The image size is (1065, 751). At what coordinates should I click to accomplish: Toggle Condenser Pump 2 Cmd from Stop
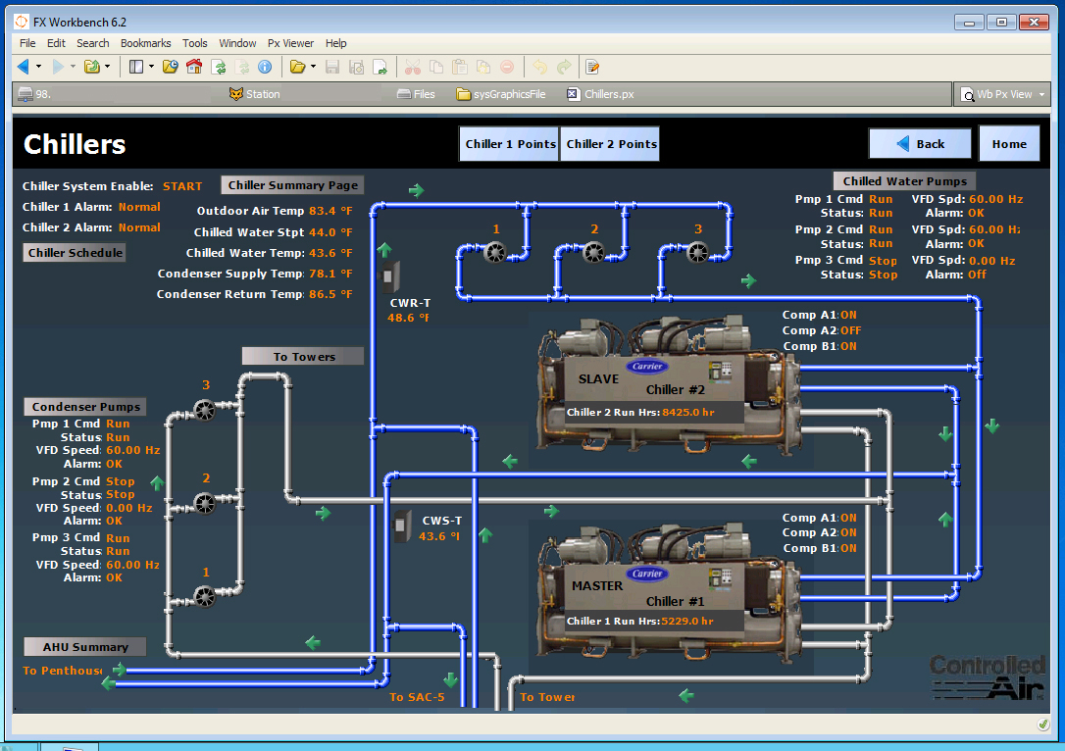coord(121,481)
